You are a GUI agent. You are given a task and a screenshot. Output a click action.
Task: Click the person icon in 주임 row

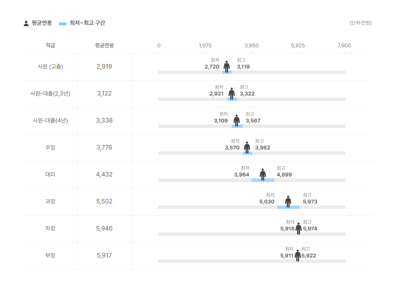coord(247,147)
